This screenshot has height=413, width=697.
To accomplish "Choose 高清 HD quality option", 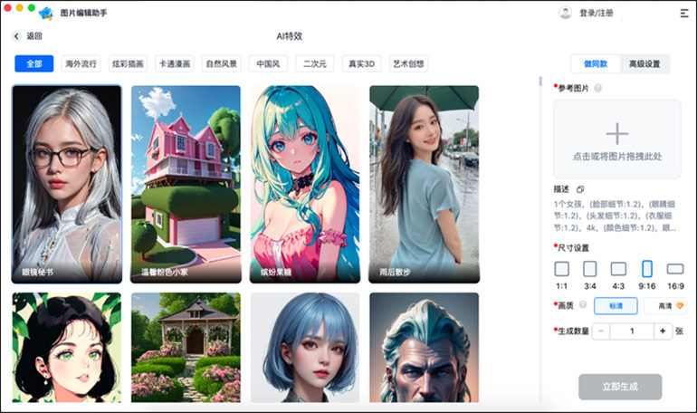I will (665, 306).
